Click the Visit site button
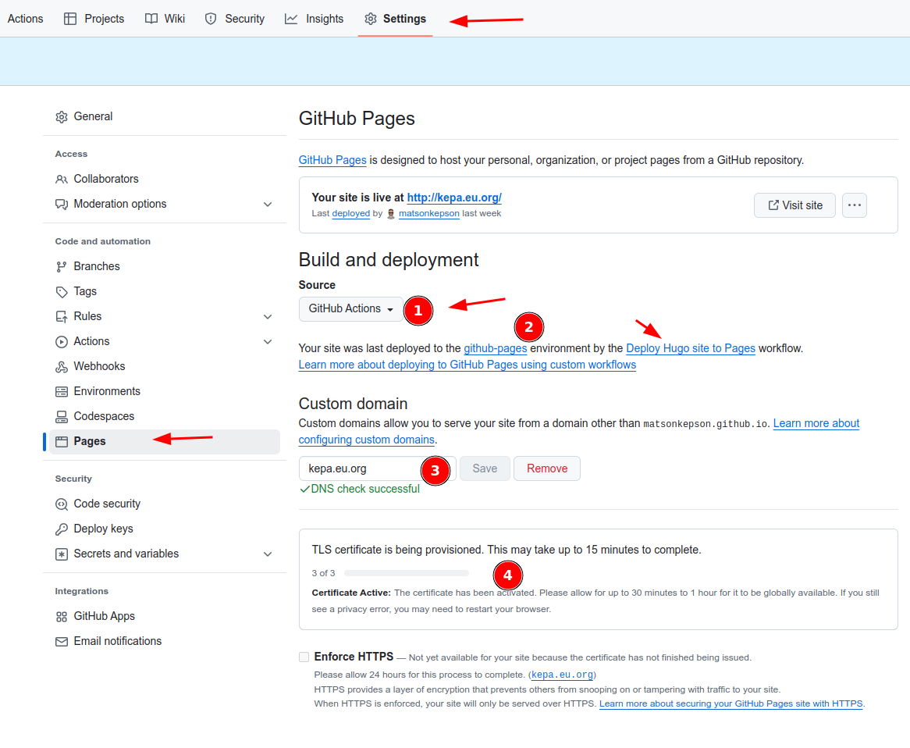Viewport: 910px width, 748px height. tap(794, 205)
